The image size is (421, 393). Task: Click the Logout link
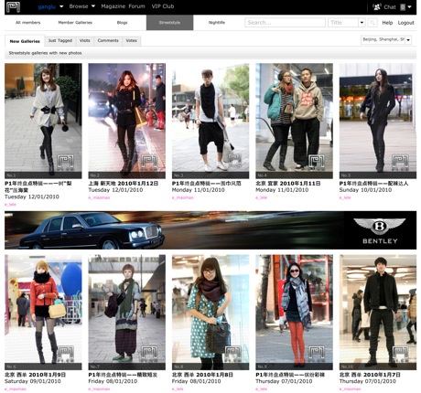405,23
